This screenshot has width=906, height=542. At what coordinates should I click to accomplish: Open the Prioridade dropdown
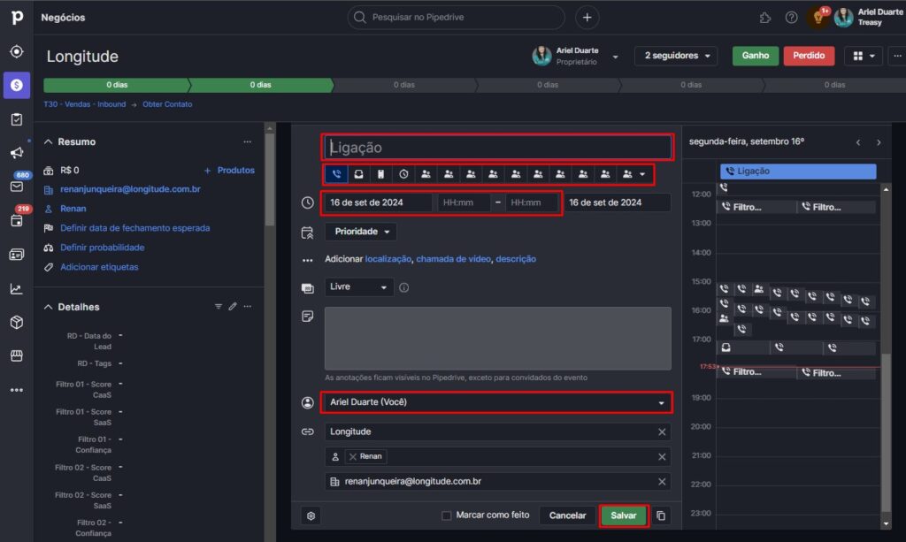click(360, 232)
